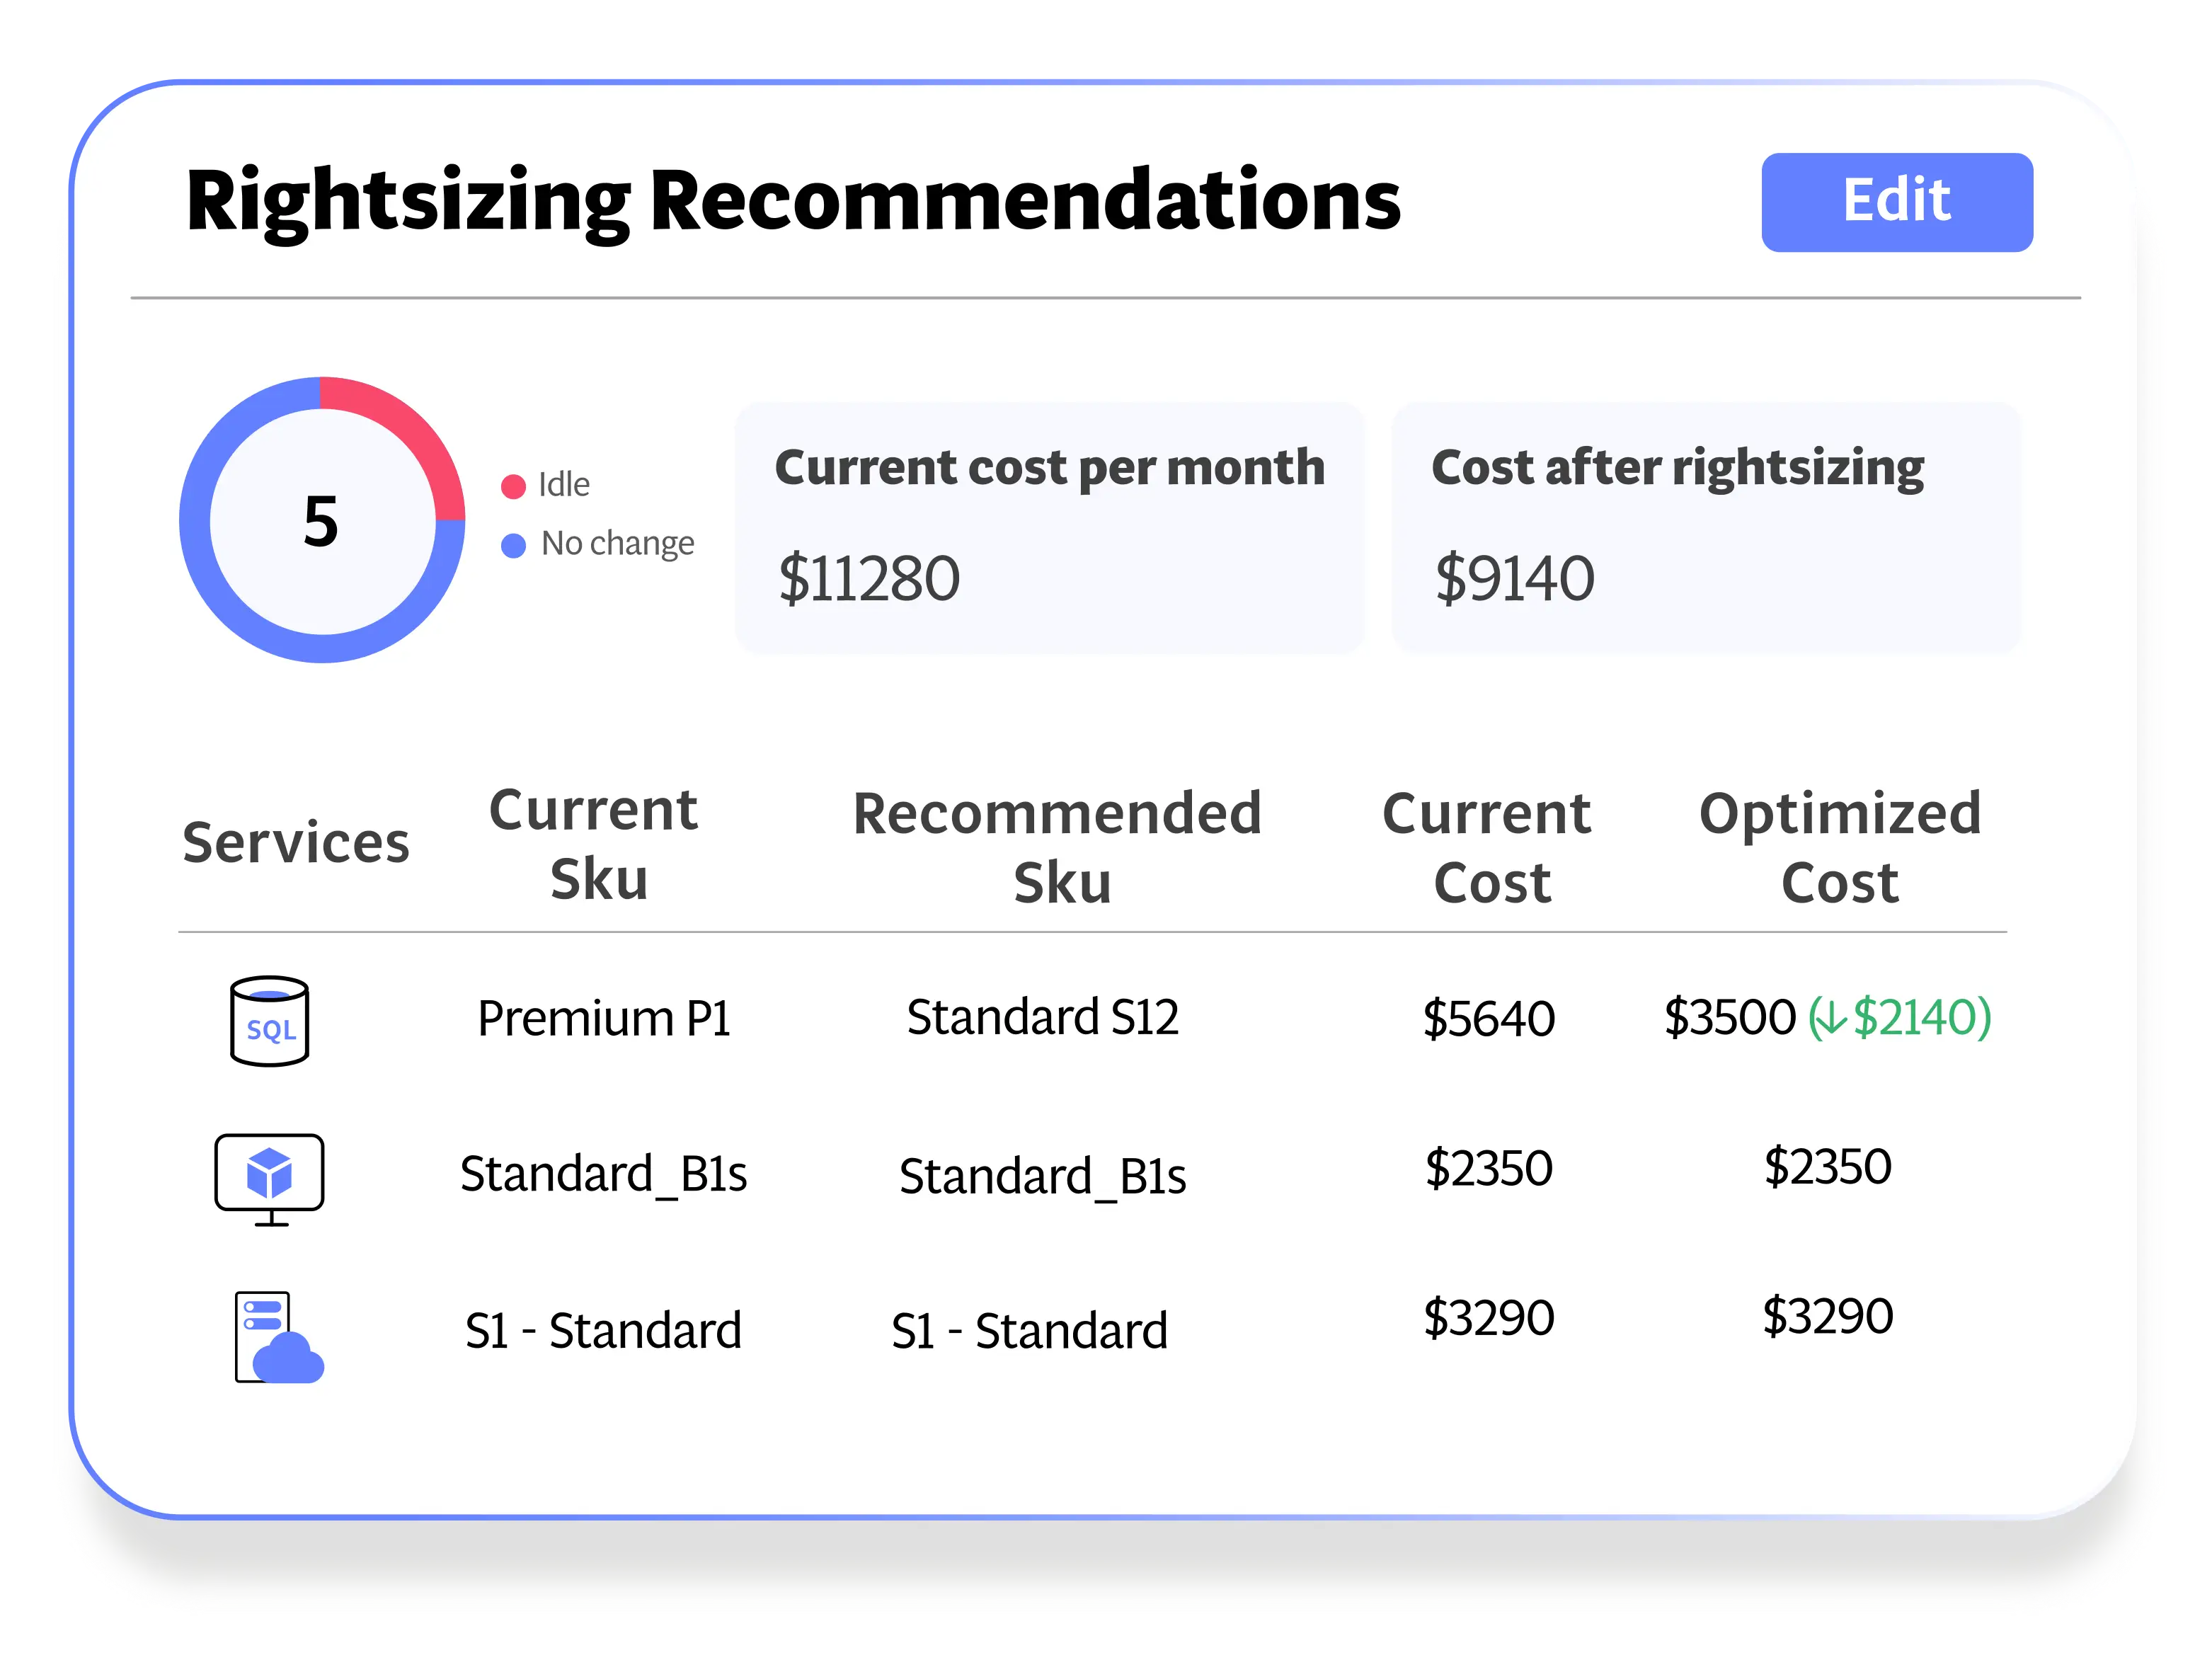This screenshot has width=2212, height=1655.
Task: Click the red Idle legend dot
Action: tap(513, 487)
